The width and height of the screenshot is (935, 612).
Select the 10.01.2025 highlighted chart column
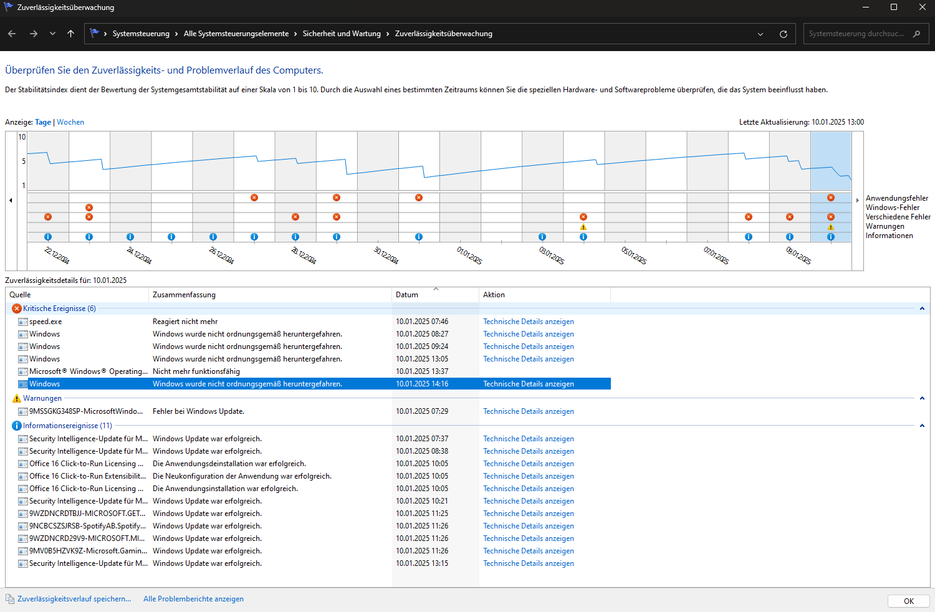(x=831, y=161)
